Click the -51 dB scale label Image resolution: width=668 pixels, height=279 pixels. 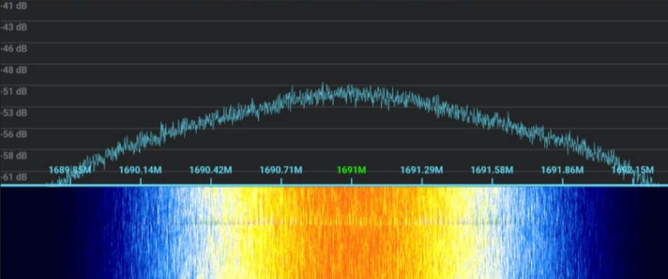14,92
